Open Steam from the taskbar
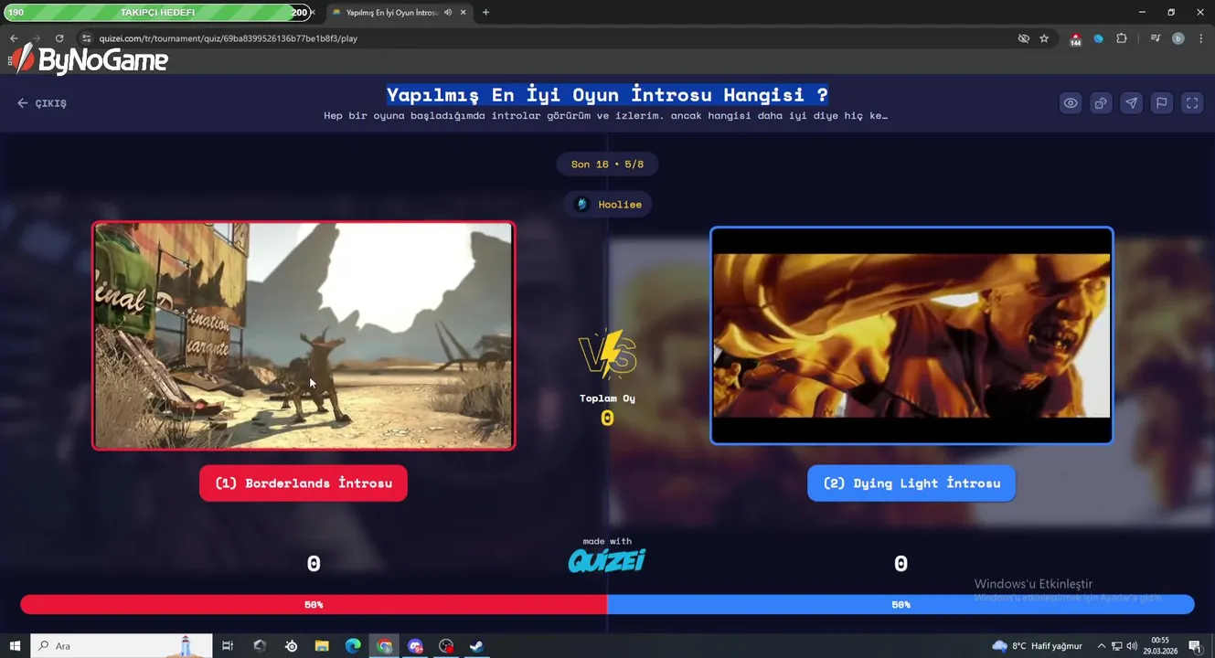 476,646
